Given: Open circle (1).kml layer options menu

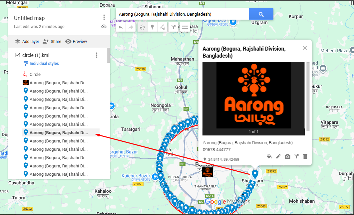Looking at the screenshot, I should 97,55.
